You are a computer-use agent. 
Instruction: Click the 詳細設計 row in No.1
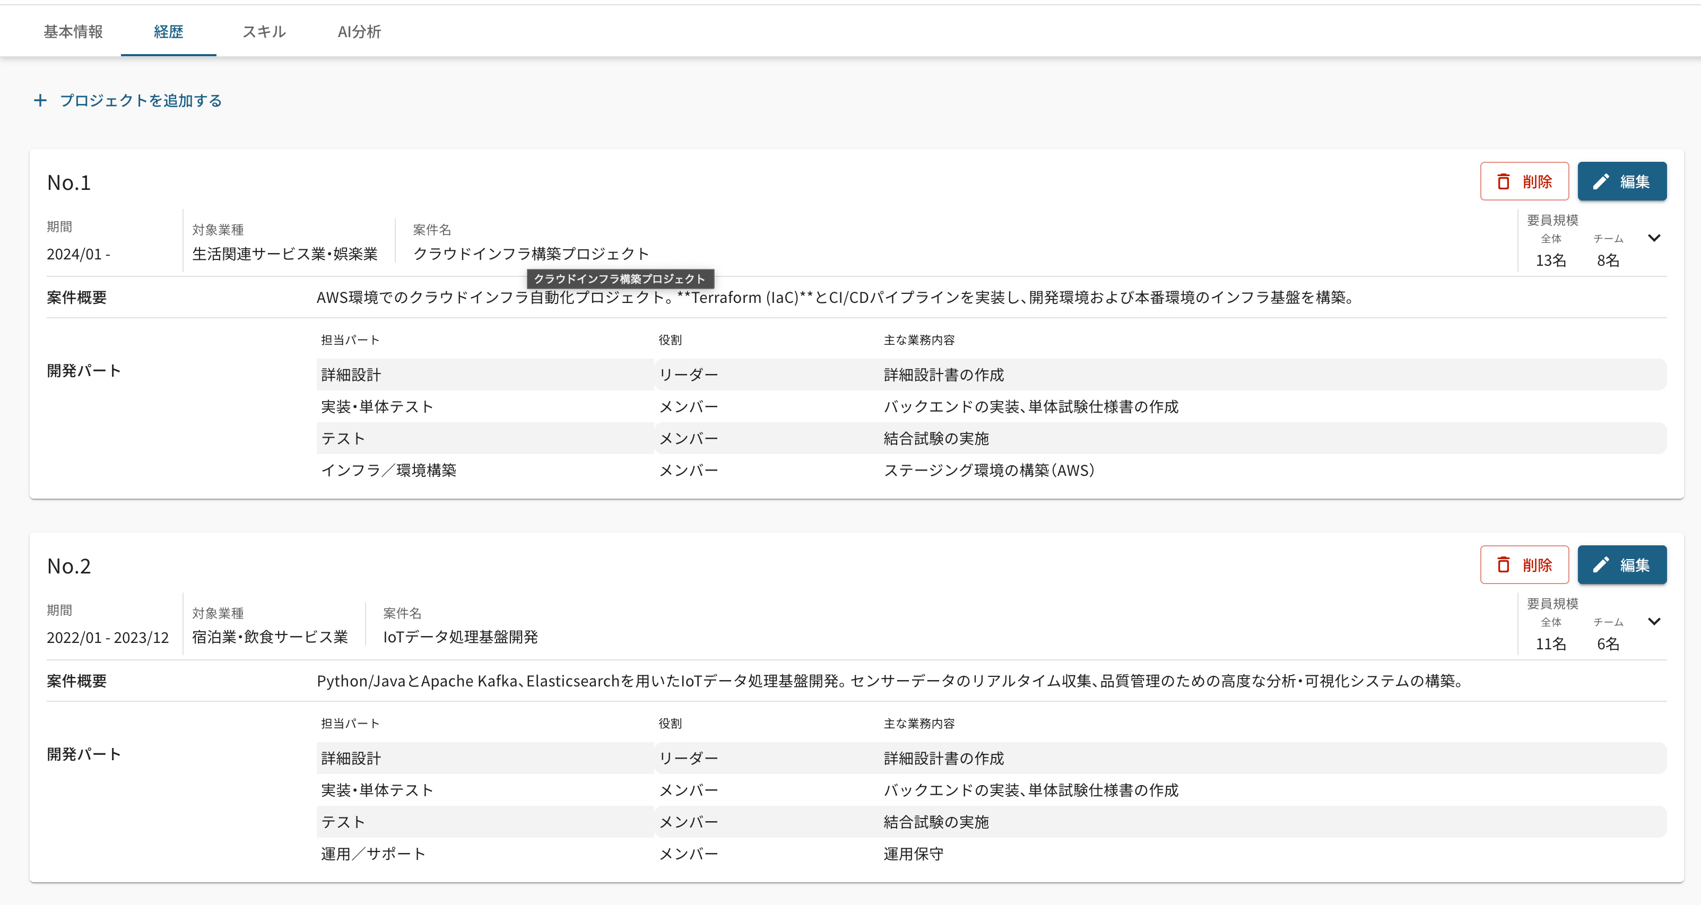pyautogui.click(x=351, y=375)
